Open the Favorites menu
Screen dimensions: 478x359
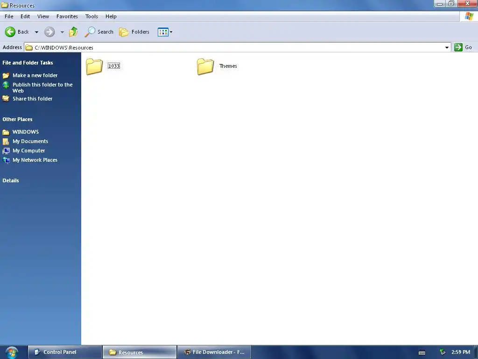tap(67, 16)
